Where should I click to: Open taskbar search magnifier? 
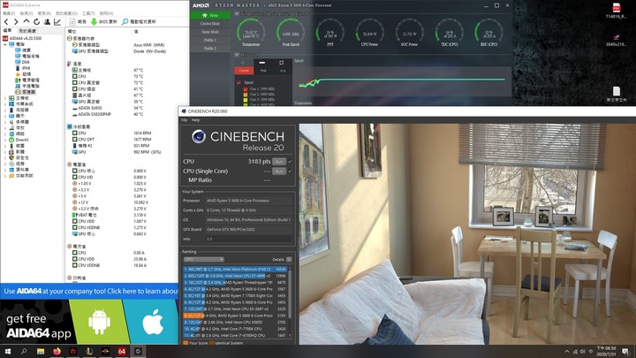[24, 351]
